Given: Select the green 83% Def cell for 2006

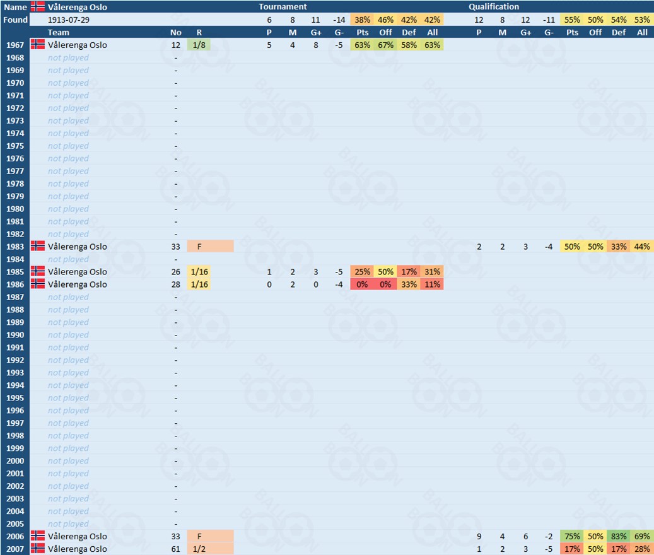Looking at the screenshot, I should (618, 536).
